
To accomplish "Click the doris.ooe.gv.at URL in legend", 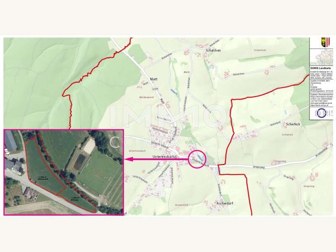I will pyautogui.click(x=319, y=105).
